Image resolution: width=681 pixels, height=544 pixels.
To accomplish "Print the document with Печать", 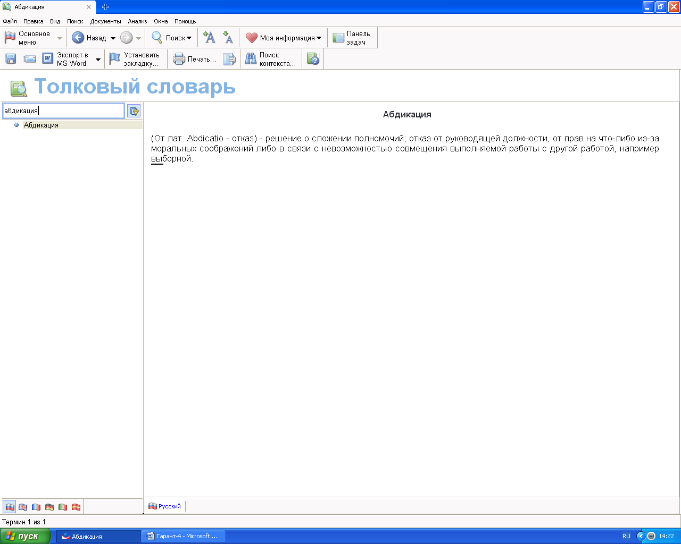I will point(194,59).
